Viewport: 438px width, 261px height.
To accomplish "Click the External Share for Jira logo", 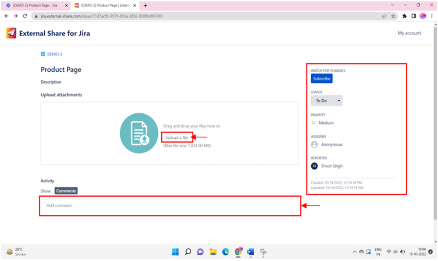I will pos(11,33).
